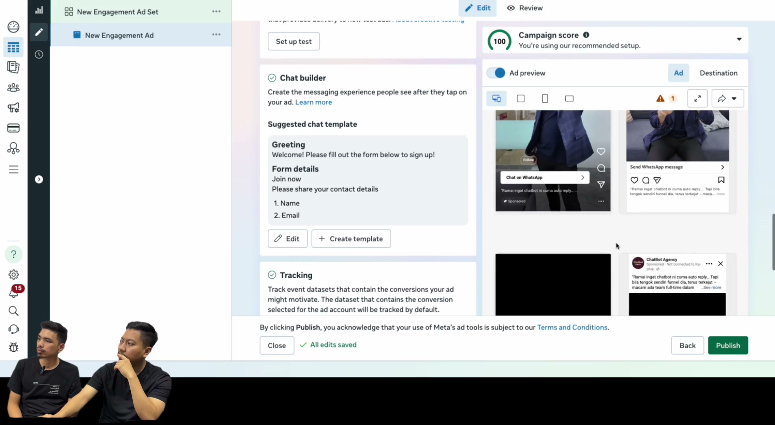Switch preview to the Ad tab

[678, 73]
